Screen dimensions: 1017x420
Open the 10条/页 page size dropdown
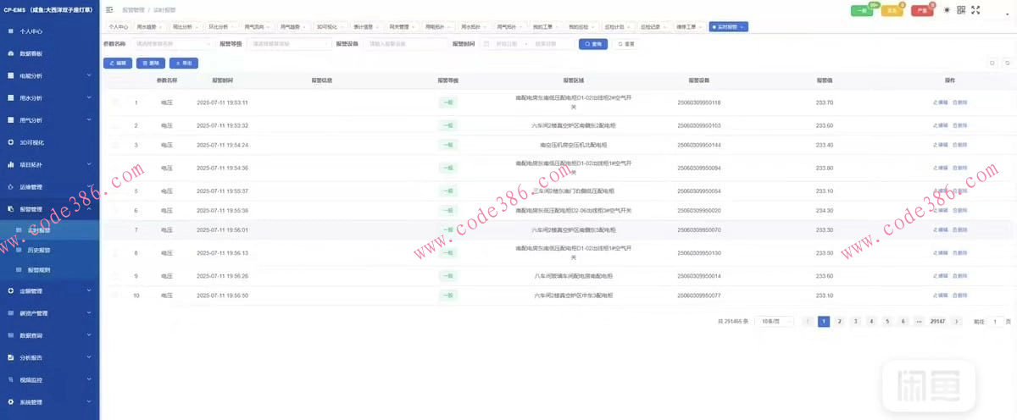coord(773,322)
